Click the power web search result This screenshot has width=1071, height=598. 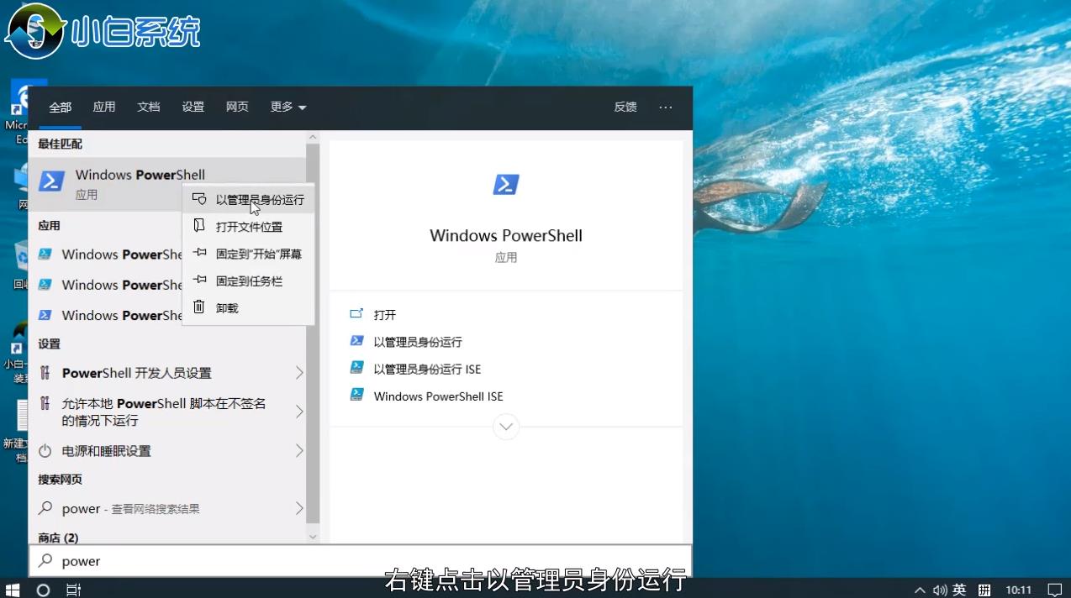pos(167,509)
